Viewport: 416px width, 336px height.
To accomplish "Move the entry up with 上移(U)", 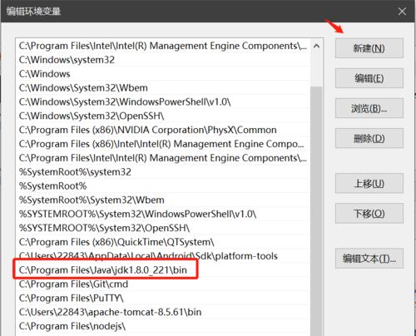I will tap(369, 183).
